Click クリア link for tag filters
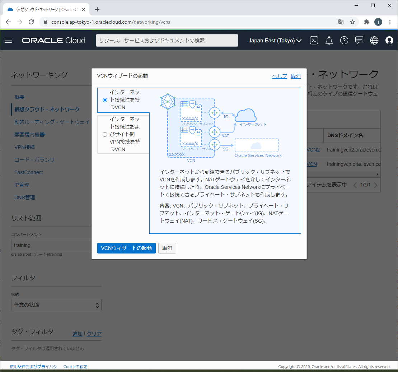 tap(94, 334)
